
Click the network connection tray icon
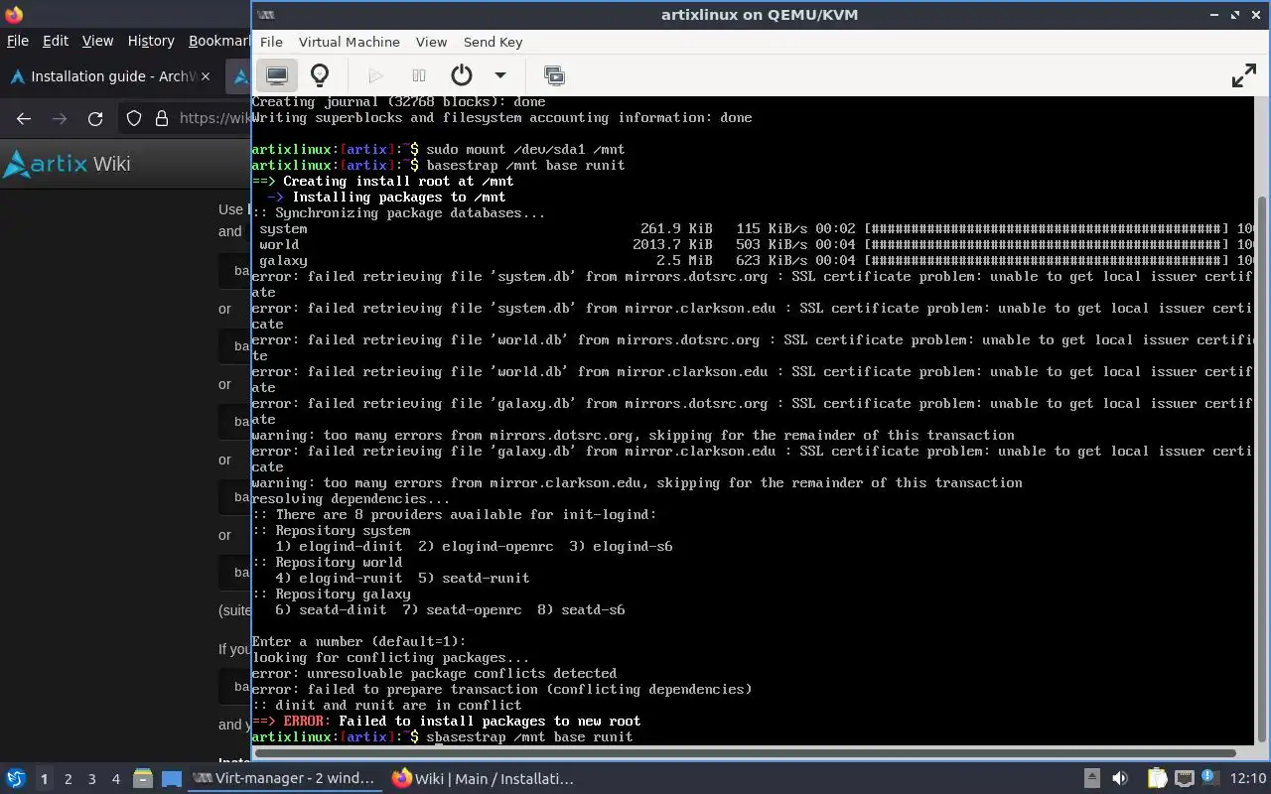(x=1184, y=778)
